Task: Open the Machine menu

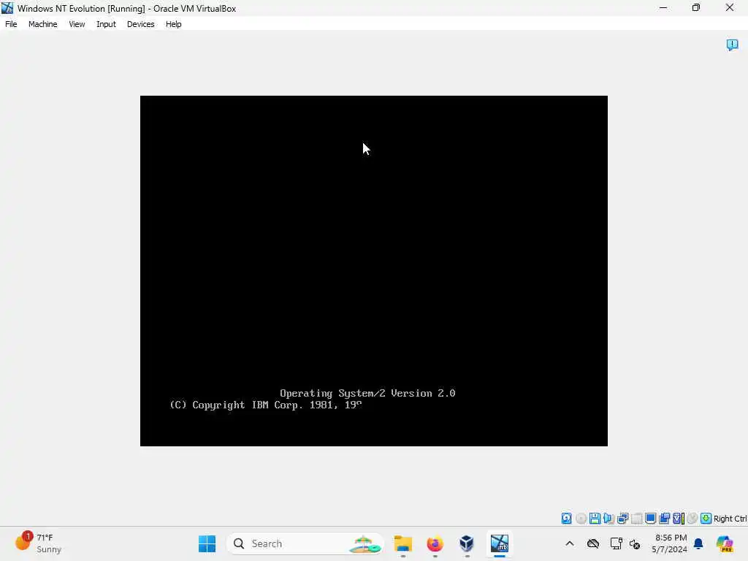Action: [x=43, y=24]
